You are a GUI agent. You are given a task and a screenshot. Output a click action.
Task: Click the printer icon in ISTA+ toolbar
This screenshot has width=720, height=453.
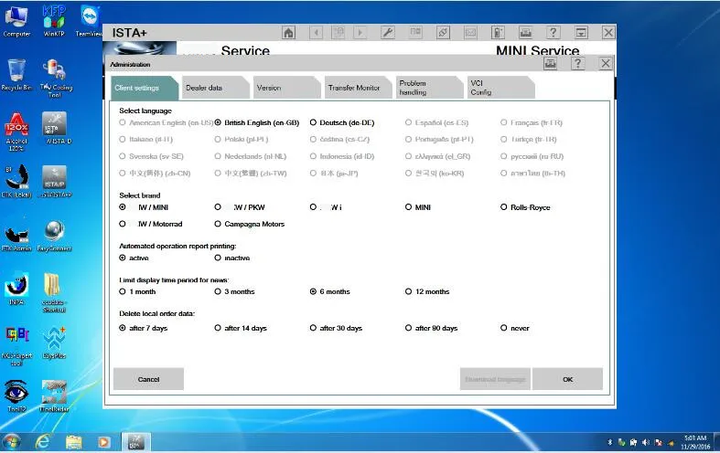click(x=526, y=33)
